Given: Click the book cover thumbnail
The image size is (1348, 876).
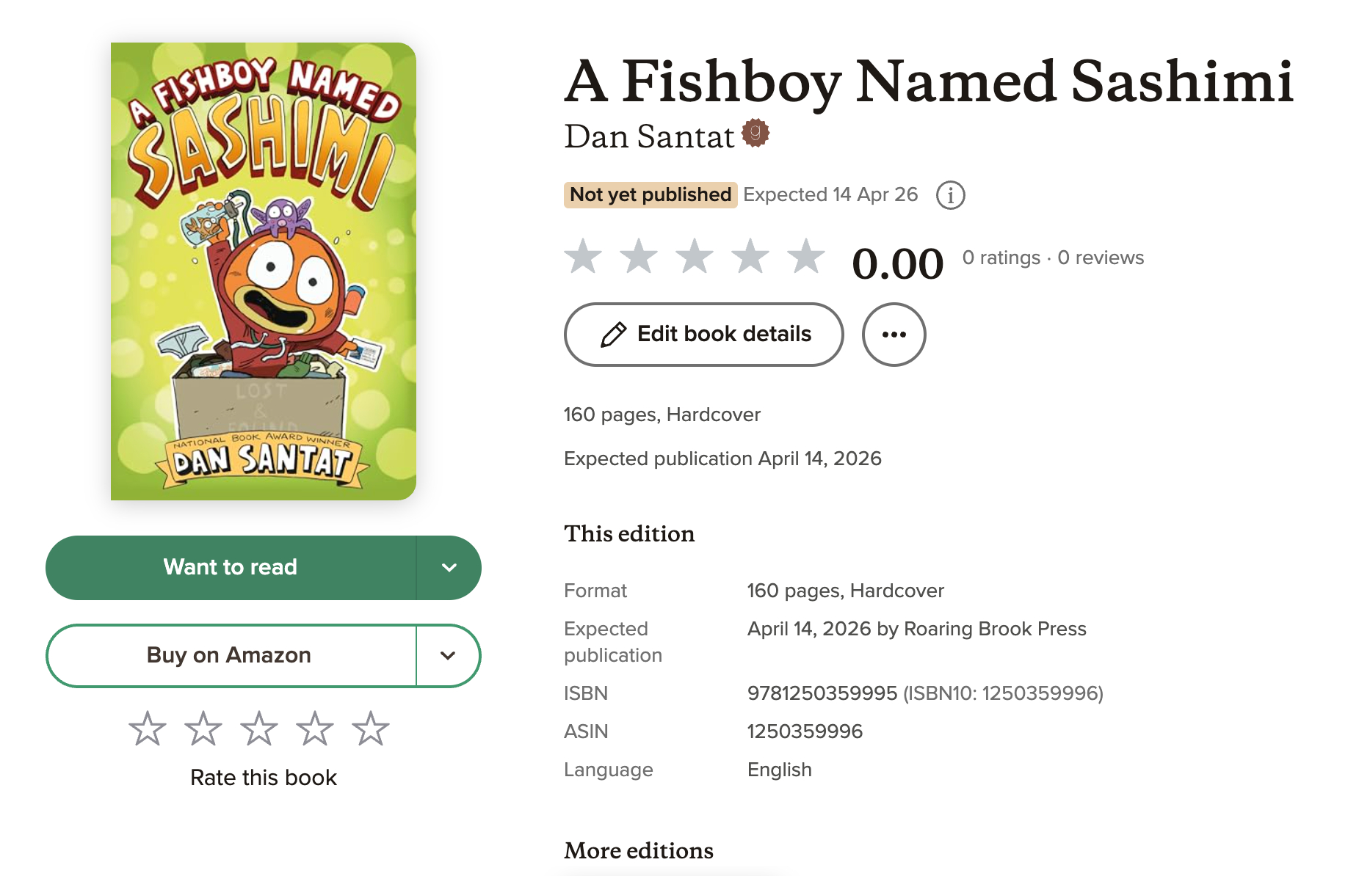Looking at the screenshot, I should tap(264, 271).
